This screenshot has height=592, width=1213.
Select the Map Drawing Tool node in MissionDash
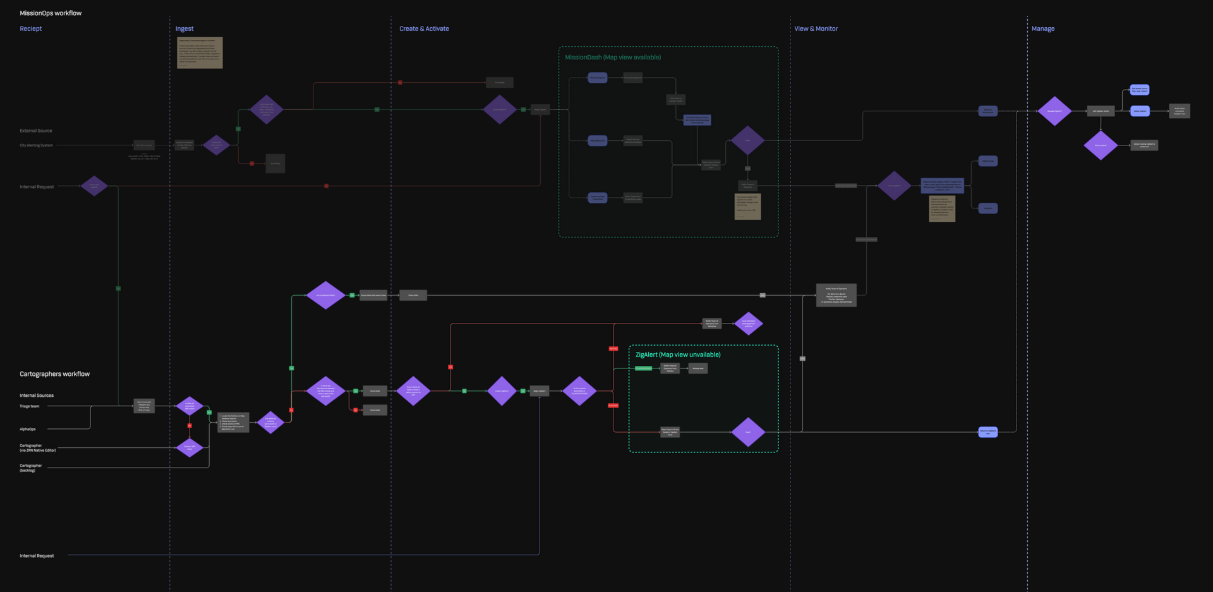click(x=597, y=78)
